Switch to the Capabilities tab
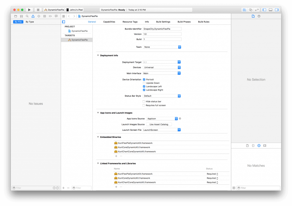This screenshot has height=206, width=292. [x=109, y=22]
